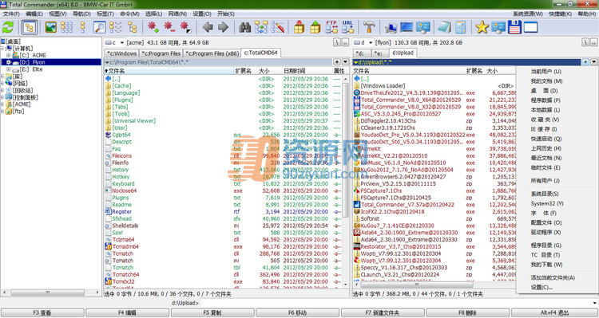Viewport: 599px width, 318px height.
Task: Click the notepad toolbar icon
Action: [x=444, y=27]
